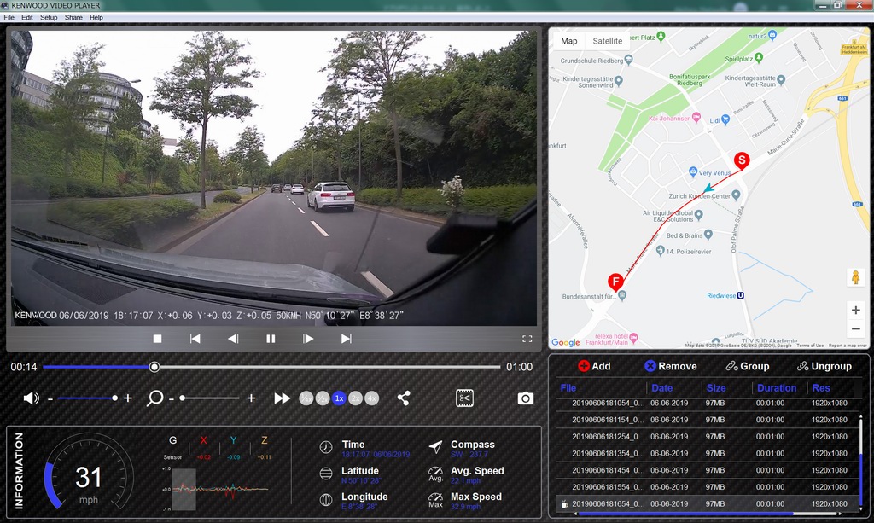
Task: Select 2x playback speed
Action: 355,398
